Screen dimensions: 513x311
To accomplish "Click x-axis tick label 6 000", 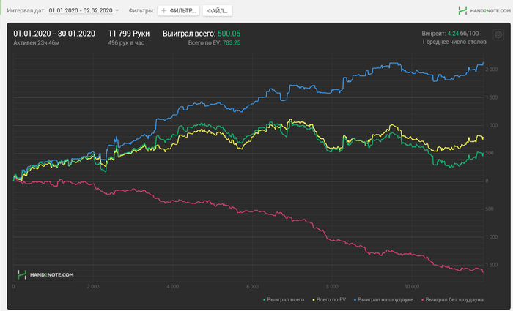I will (252, 287).
